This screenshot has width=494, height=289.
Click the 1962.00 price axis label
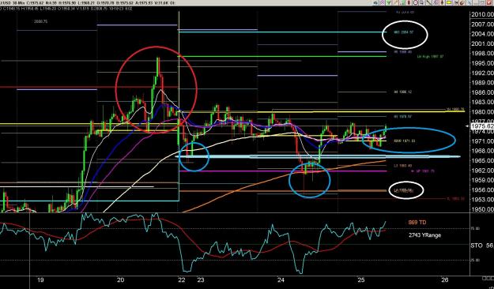(482, 171)
